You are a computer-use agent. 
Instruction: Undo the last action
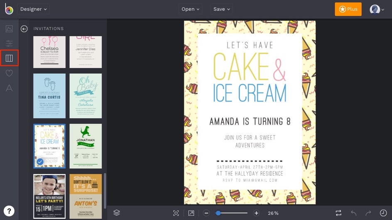pos(353,213)
